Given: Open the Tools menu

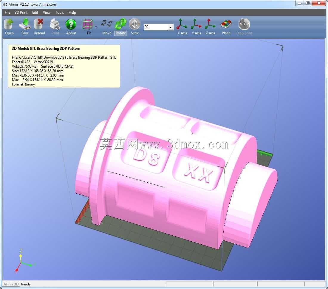Looking at the screenshot, I should pos(59,13).
